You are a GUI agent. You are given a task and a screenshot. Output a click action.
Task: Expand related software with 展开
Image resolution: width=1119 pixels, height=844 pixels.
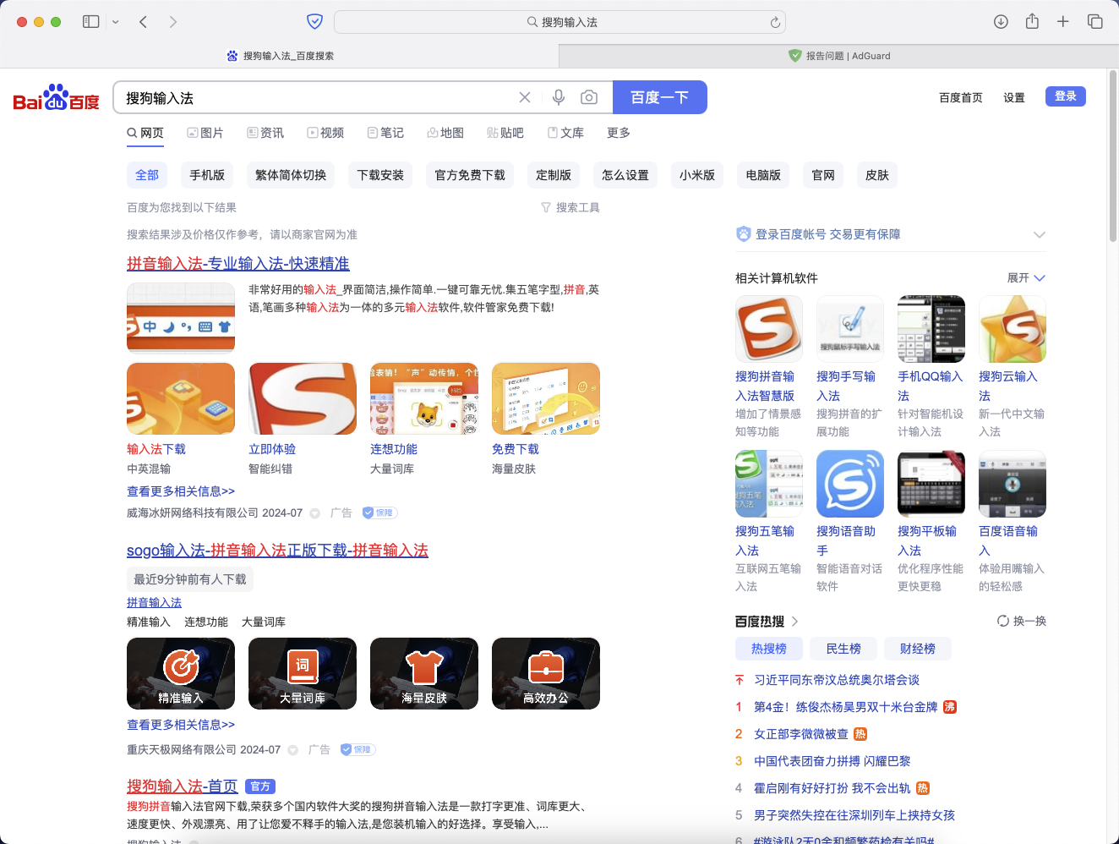tap(1026, 277)
